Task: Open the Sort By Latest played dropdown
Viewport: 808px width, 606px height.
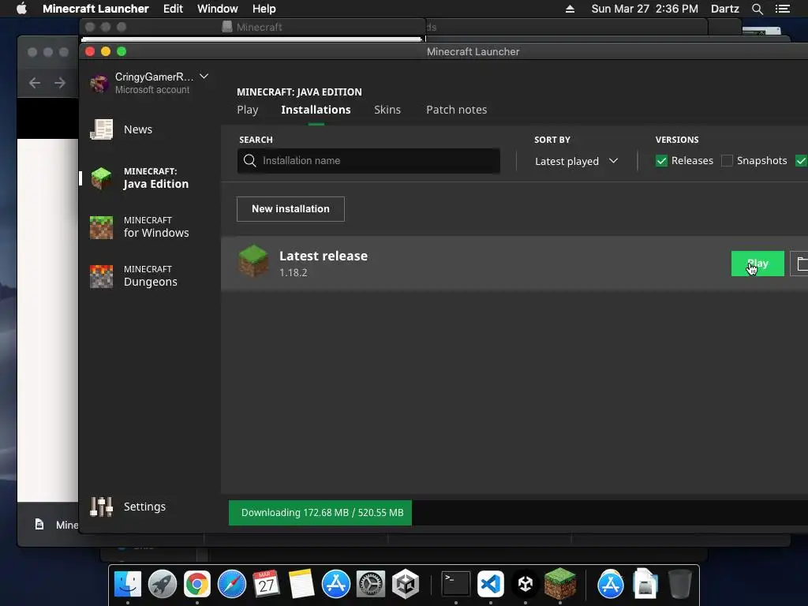Action: point(576,161)
